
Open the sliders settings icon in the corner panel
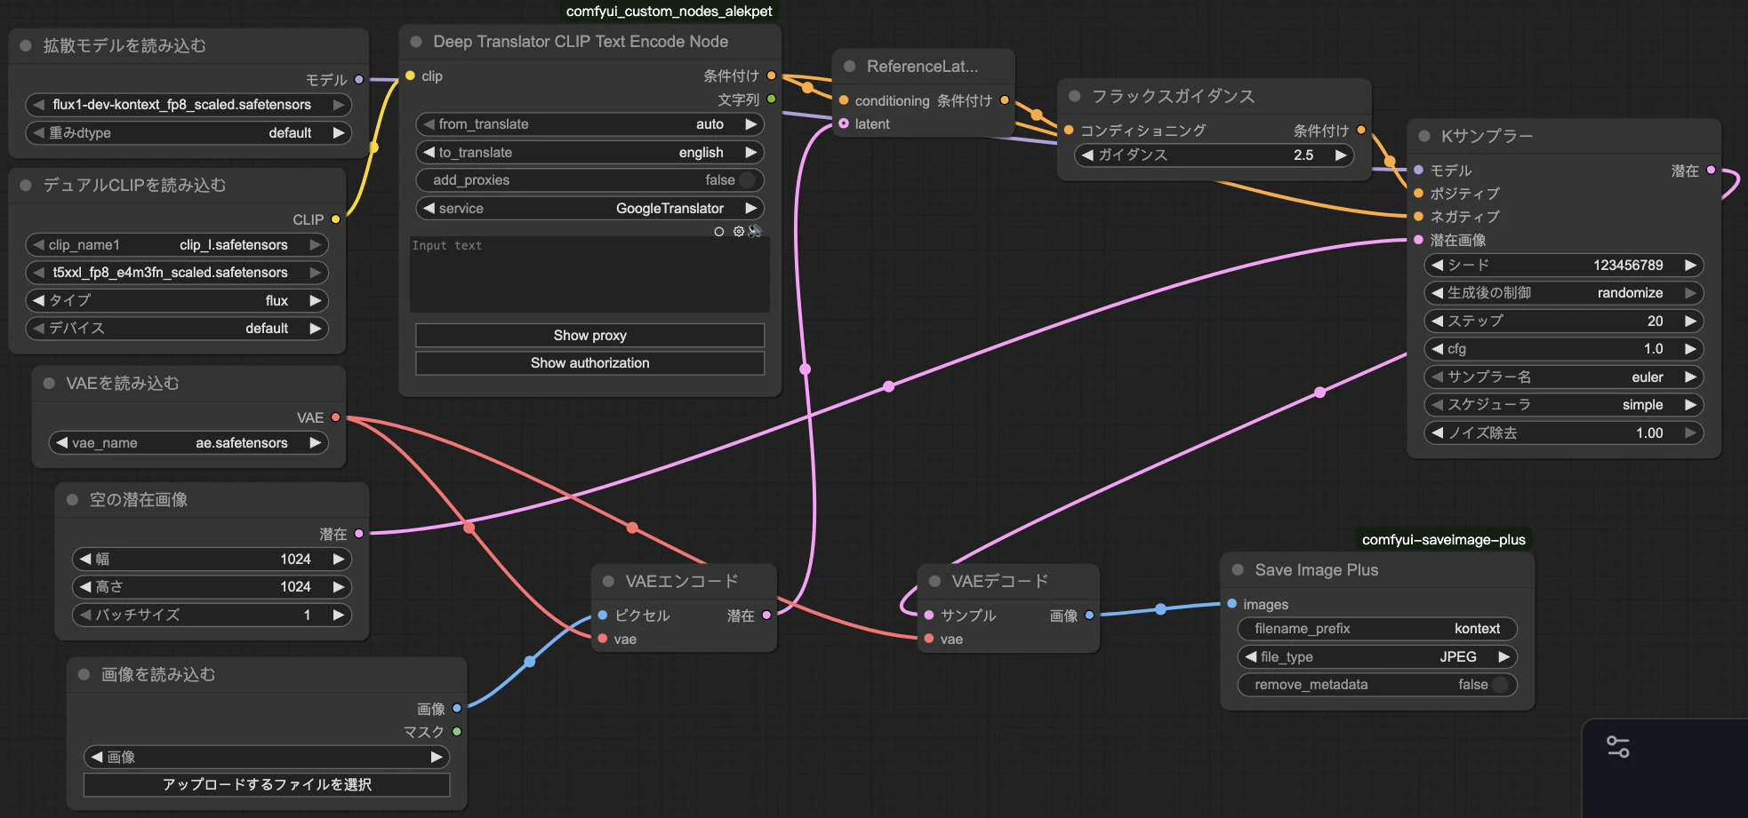(x=1618, y=747)
